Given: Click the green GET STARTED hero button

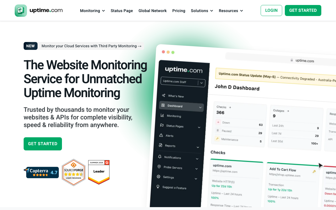Looking at the screenshot, I should (x=43, y=144).
